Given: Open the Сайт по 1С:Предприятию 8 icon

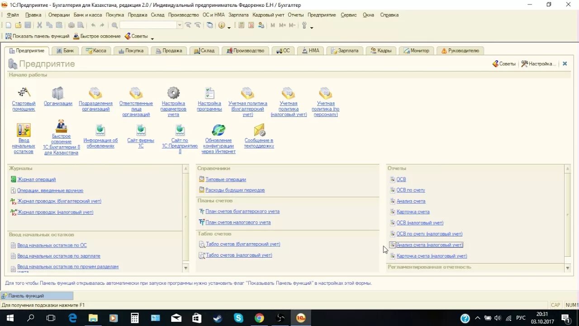Looking at the screenshot, I should [x=180, y=130].
